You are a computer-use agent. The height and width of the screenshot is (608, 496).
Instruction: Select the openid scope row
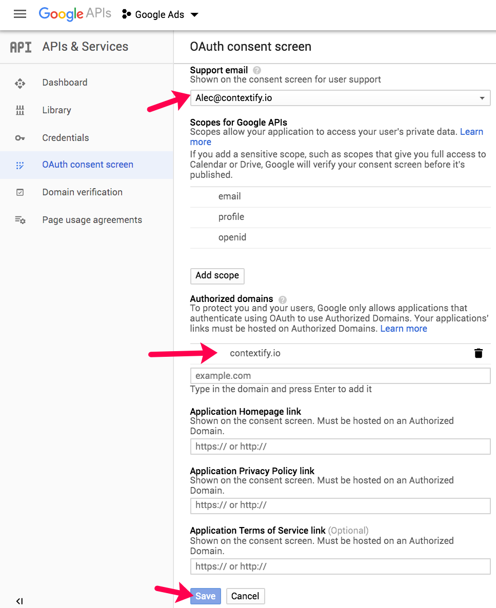tap(341, 238)
